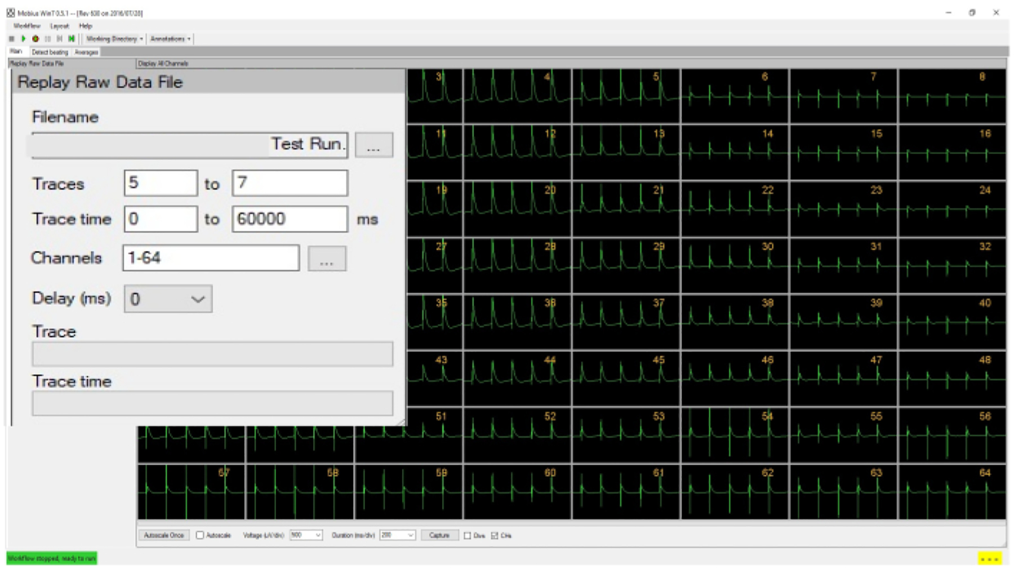1014x569 pixels.
Task: Select channel 37 waveform plot
Action: coord(626,322)
